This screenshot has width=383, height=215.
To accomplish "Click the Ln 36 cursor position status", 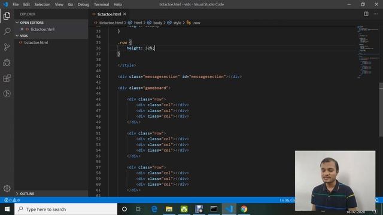I will (287, 200).
